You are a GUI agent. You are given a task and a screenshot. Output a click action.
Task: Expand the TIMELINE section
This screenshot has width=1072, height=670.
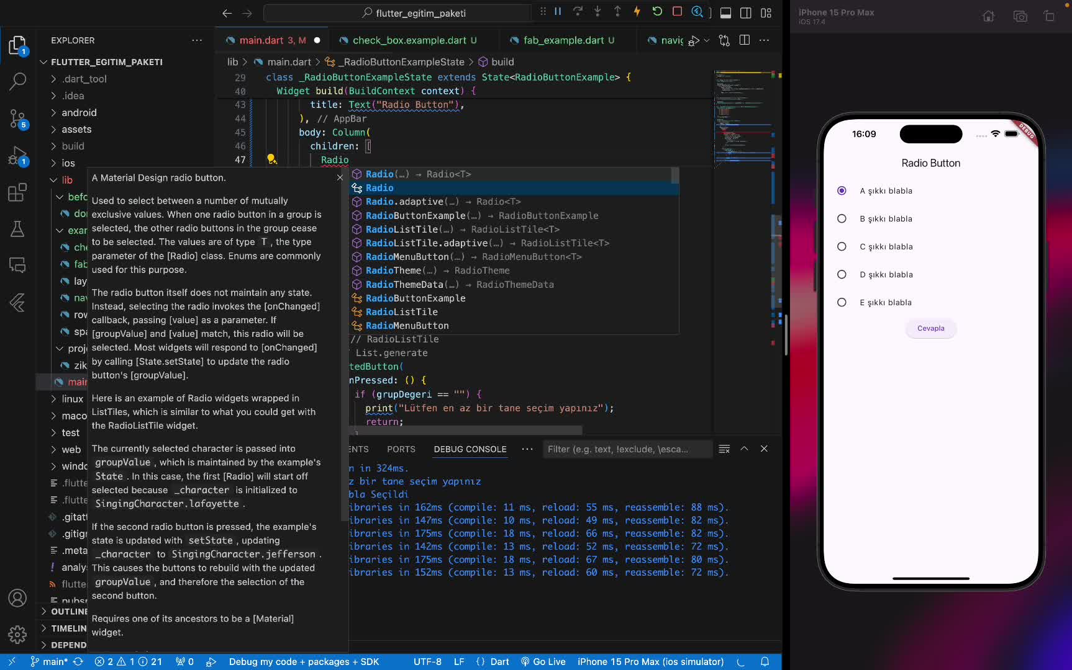(x=64, y=628)
